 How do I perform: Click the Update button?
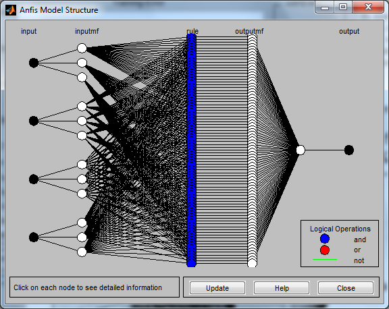click(217, 288)
